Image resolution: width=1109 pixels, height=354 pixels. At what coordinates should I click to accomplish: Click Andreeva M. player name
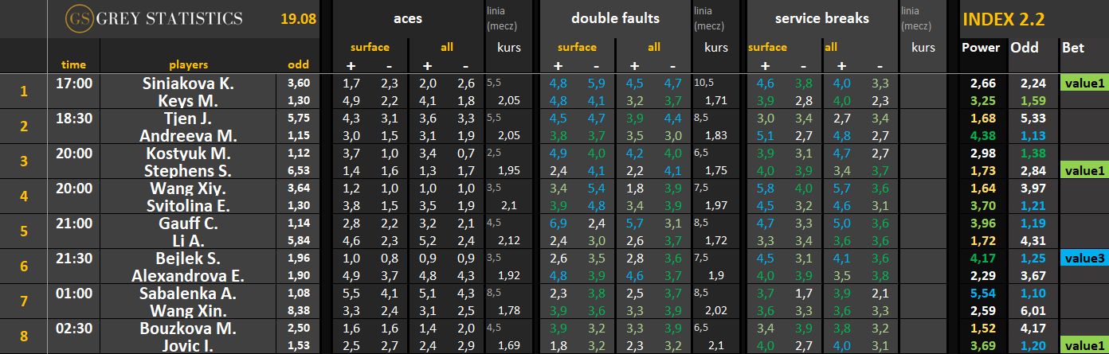click(x=189, y=135)
